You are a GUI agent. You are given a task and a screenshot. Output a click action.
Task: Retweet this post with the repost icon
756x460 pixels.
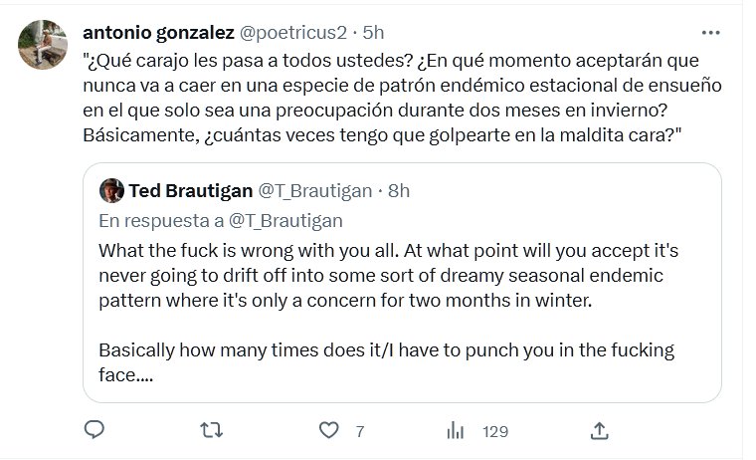pyautogui.click(x=212, y=430)
